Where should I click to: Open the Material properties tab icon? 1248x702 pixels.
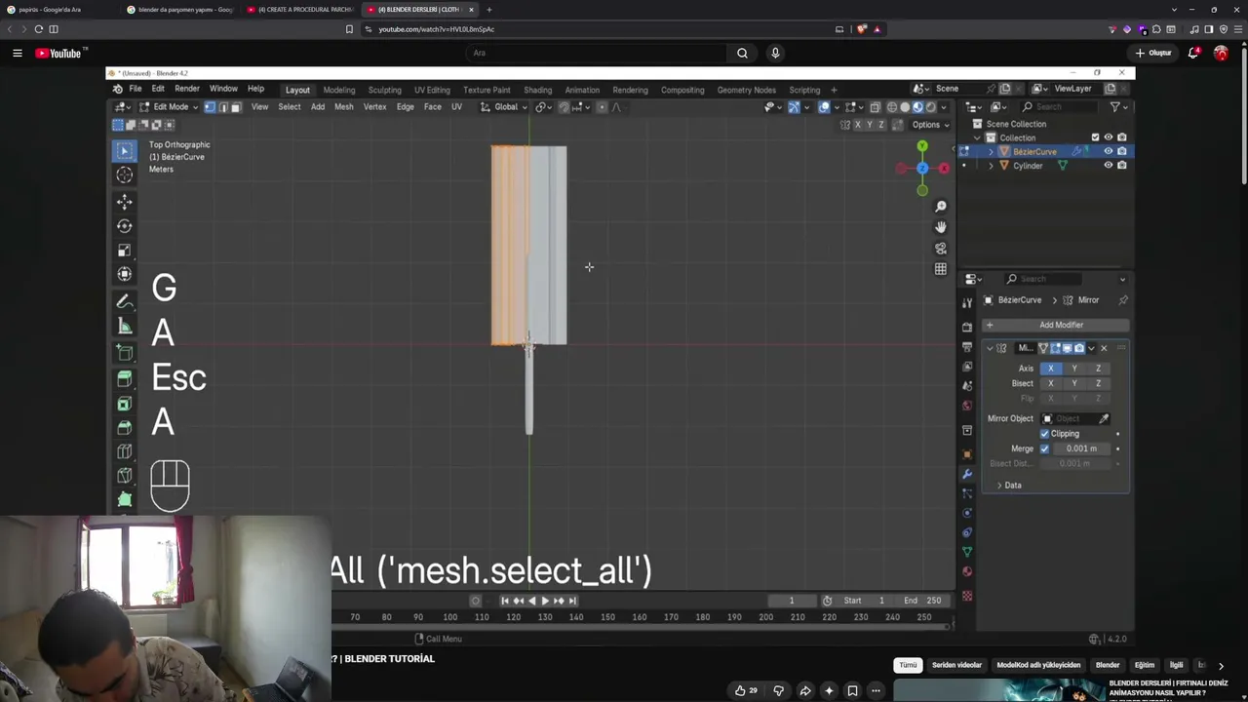(967, 571)
